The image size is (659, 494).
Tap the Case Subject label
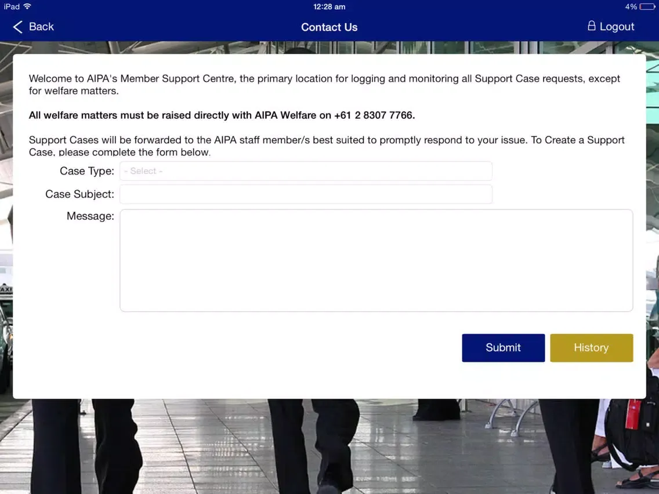point(80,194)
